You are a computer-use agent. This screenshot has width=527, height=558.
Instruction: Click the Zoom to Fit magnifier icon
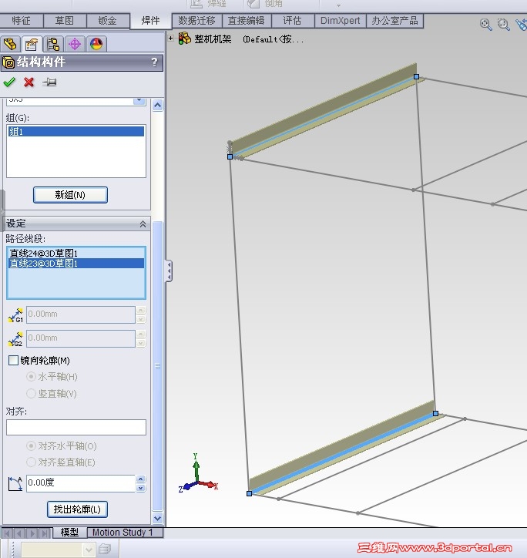pos(485,25)
